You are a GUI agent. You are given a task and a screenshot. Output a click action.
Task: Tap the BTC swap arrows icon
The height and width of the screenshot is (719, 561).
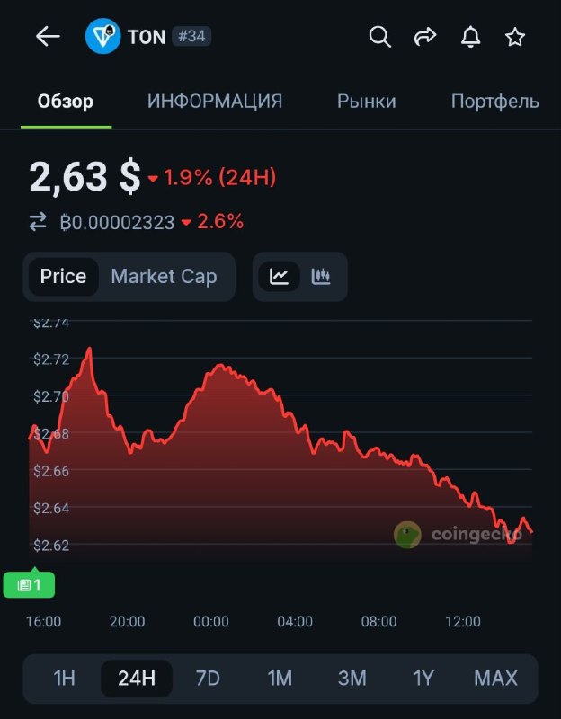(x=38, y=222)
